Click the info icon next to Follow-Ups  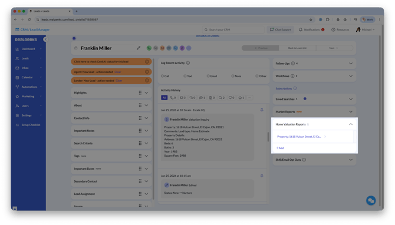(293, 64)
